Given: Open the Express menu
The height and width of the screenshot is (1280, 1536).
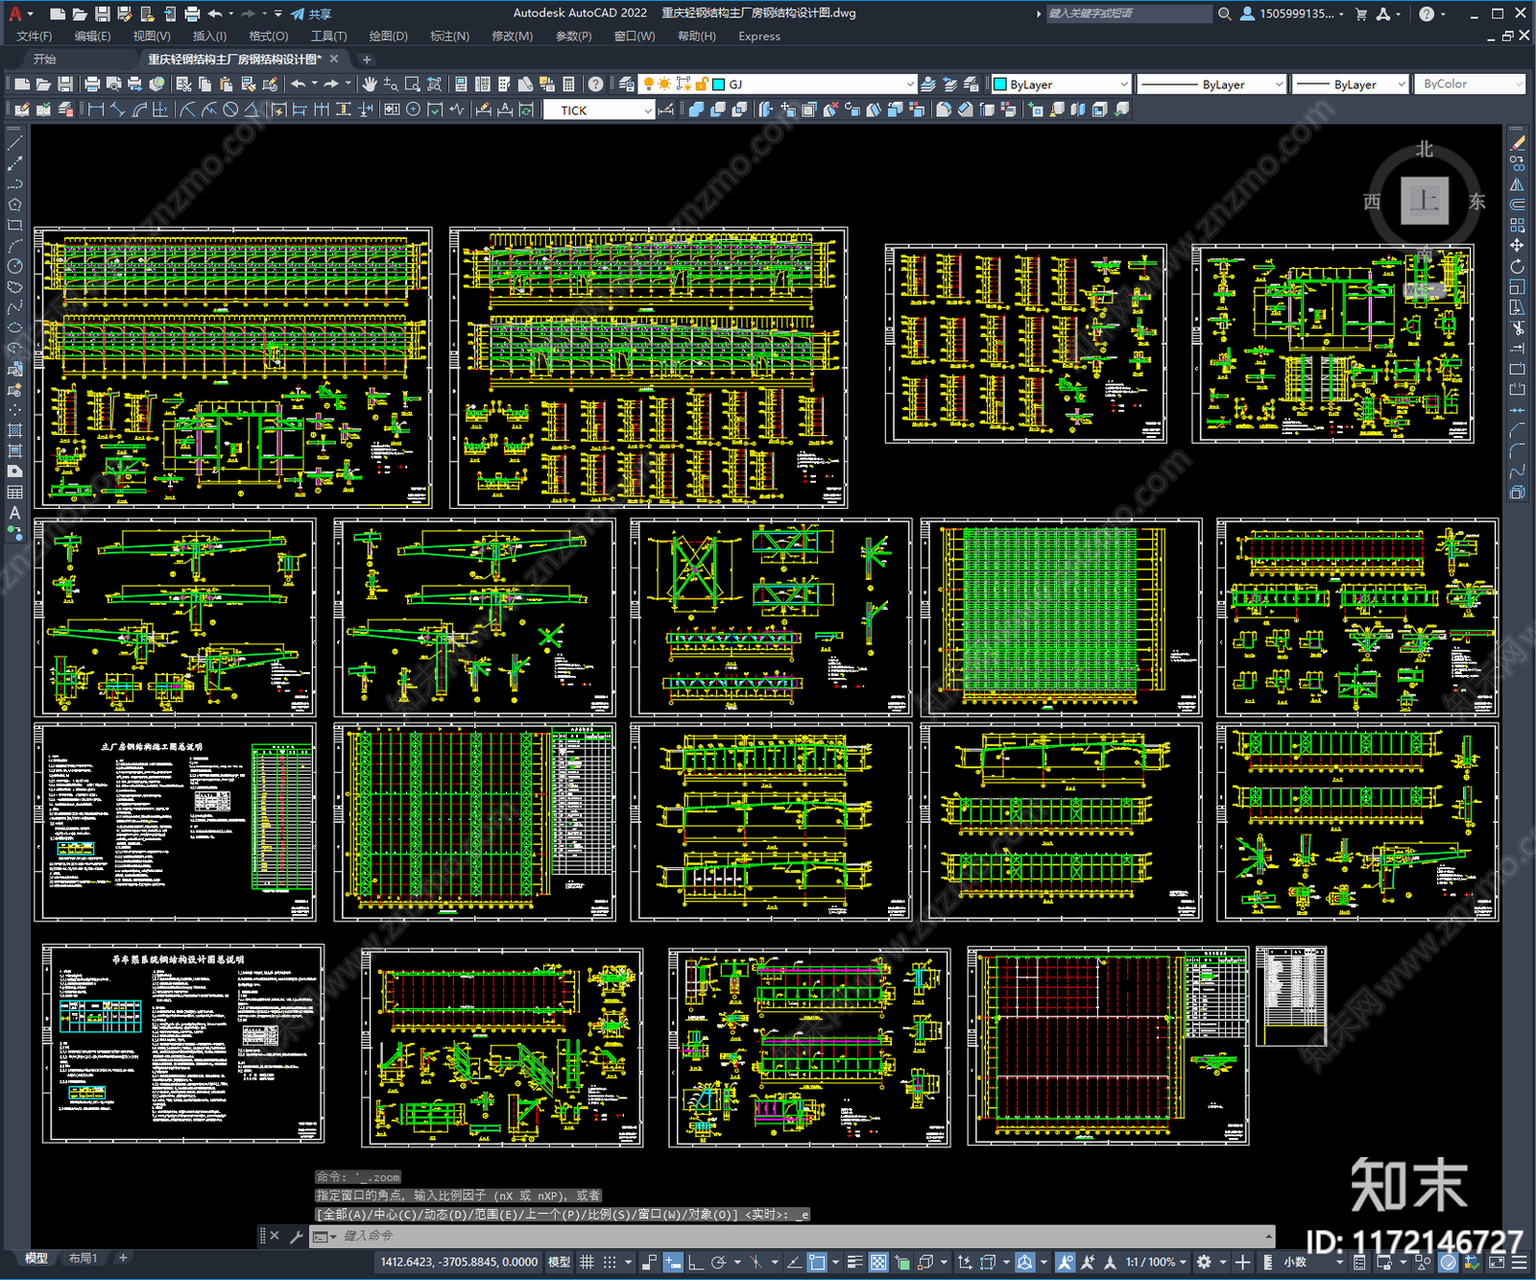Looking at the screenshot, I should 759,36.
